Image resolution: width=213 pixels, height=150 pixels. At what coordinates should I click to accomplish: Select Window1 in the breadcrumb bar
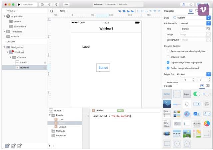(x=99, y=4)
